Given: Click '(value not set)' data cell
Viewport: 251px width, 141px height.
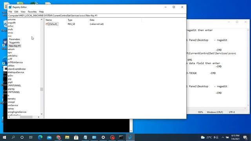Looking at the screenshot, I should [x=97, y=24].
